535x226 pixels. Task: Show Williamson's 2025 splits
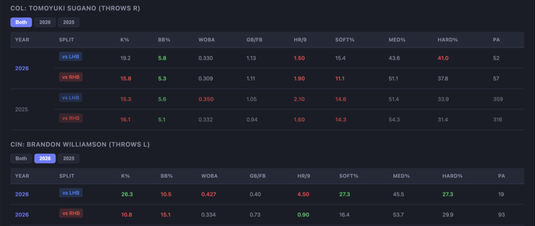pos(68,159)
